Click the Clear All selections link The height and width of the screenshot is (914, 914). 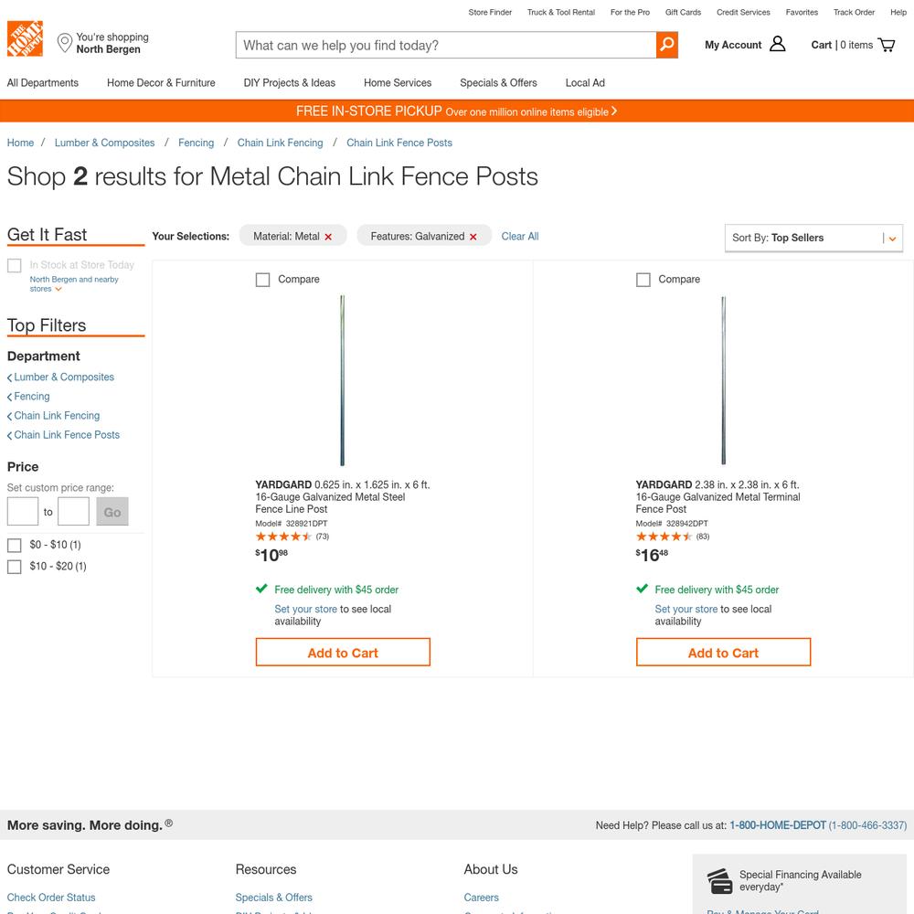coord(520,236)
